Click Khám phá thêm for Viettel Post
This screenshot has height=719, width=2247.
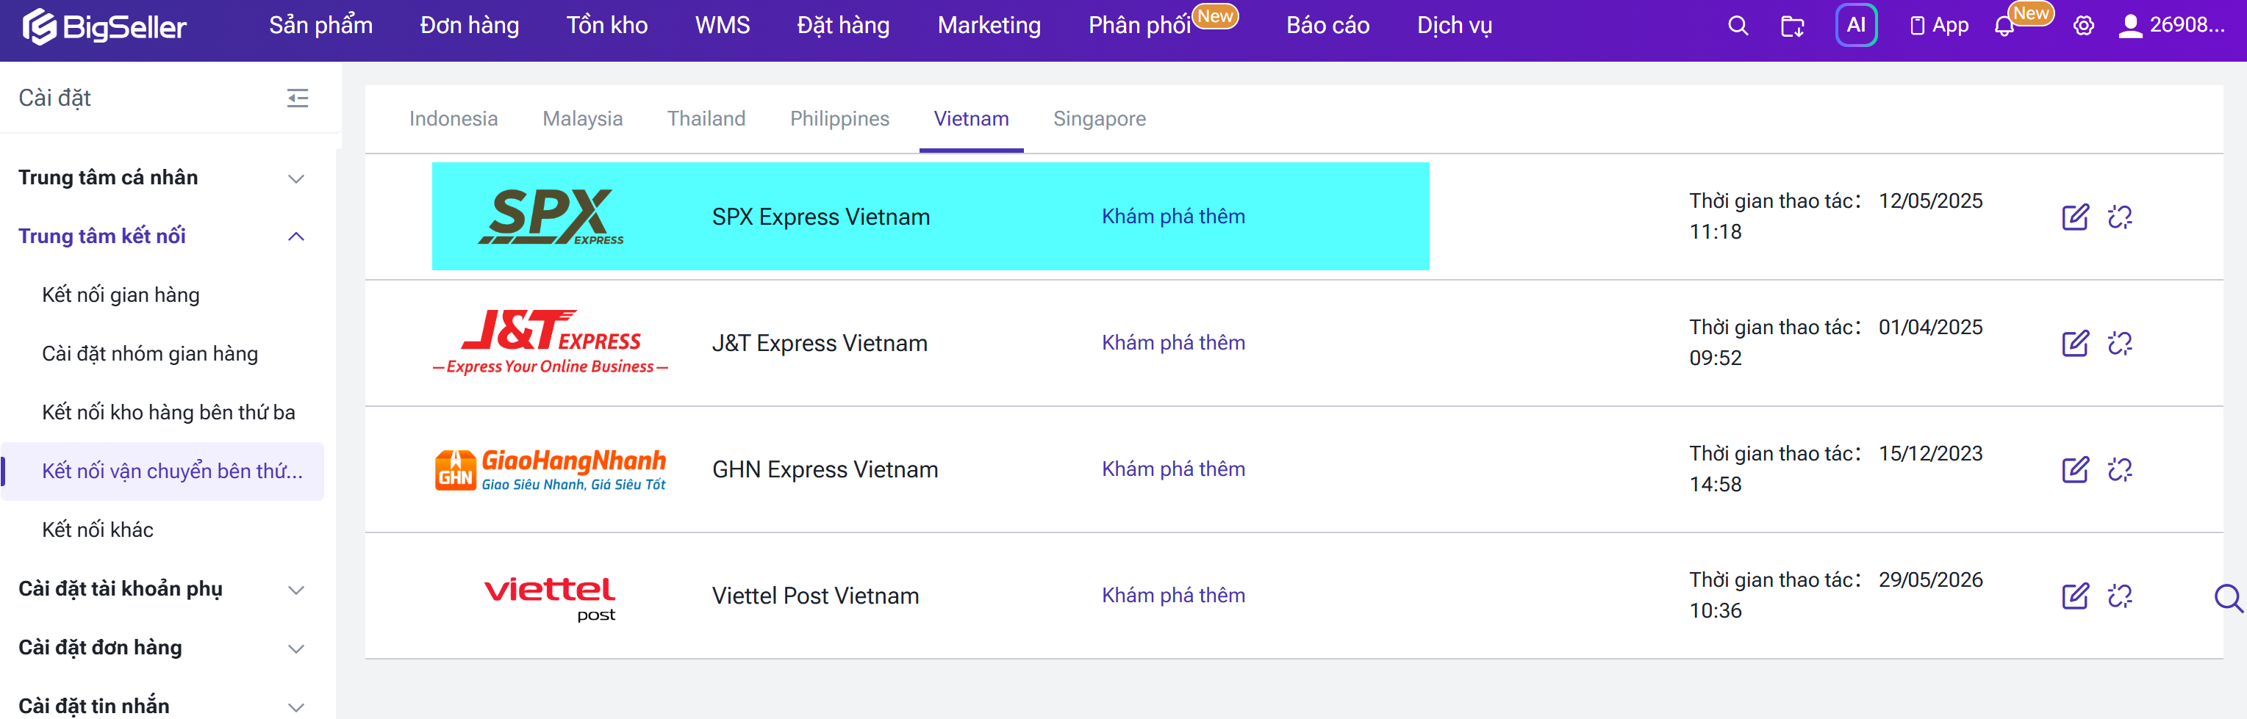tap(1173, 595)
